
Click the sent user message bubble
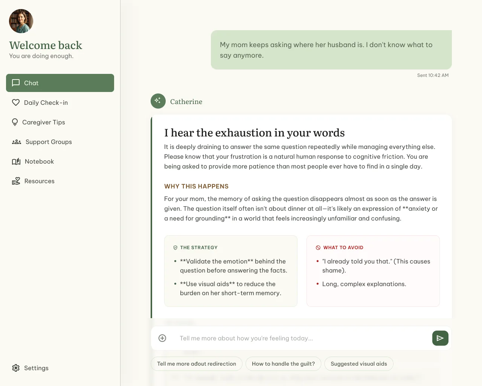[x=331, y=50]
